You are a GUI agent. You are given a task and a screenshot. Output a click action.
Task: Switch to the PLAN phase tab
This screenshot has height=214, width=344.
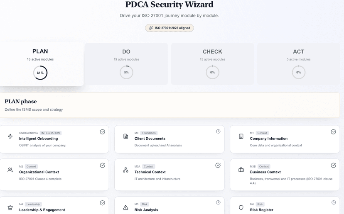42,64
